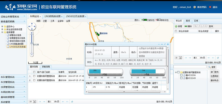Click 修改密码 gear icon in header

195,7
